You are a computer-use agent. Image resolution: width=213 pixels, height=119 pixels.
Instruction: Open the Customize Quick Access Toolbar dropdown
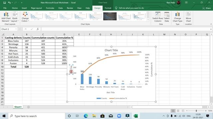(22, 3)
